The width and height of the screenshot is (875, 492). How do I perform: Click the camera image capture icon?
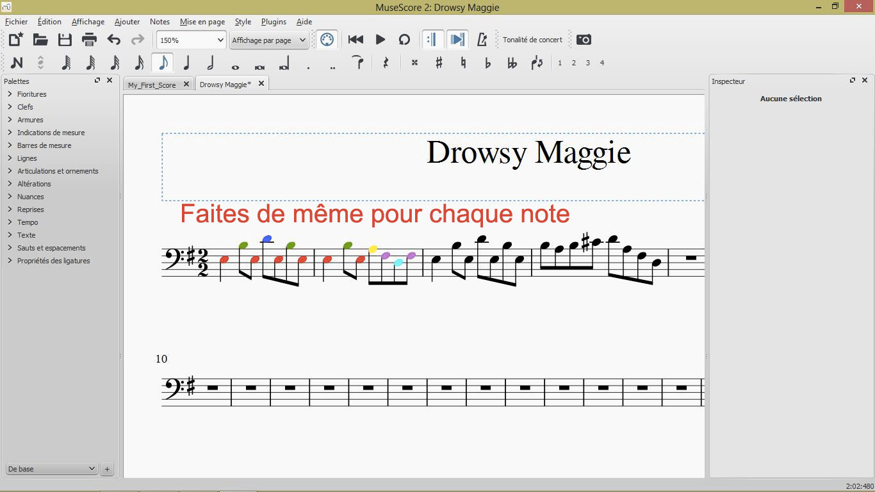(584, 40)
